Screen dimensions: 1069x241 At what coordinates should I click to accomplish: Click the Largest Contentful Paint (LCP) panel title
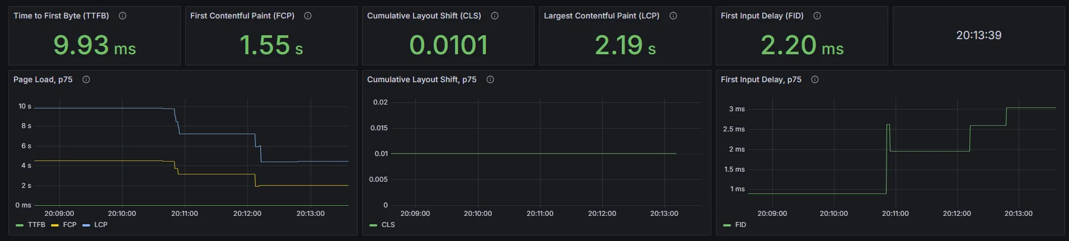(x=601, y=16)
